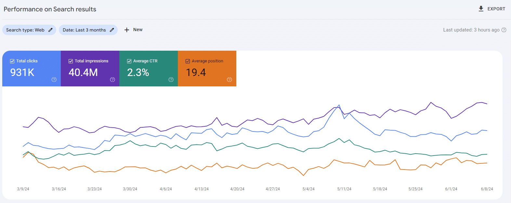Open help icon on Average position card
Image resolution: width=511 pixels, height=203 pixels.
pyautogui.click(x=229, y=80)
